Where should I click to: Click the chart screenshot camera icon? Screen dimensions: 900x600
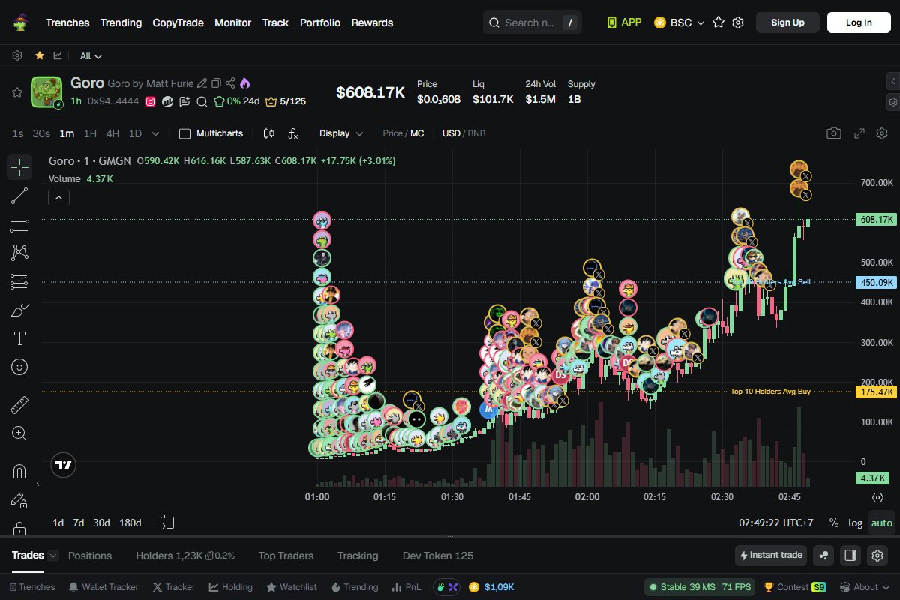click(x=834, y=133)
